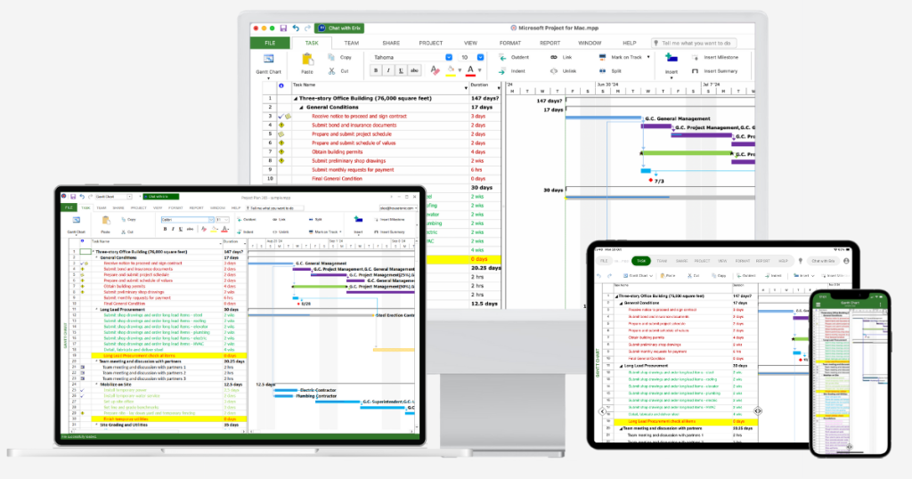Viewport: 912px width, 479px height.
Task: Toggle Italic formatting on Mac monitor ribbon
Action: tap(388, 70)
